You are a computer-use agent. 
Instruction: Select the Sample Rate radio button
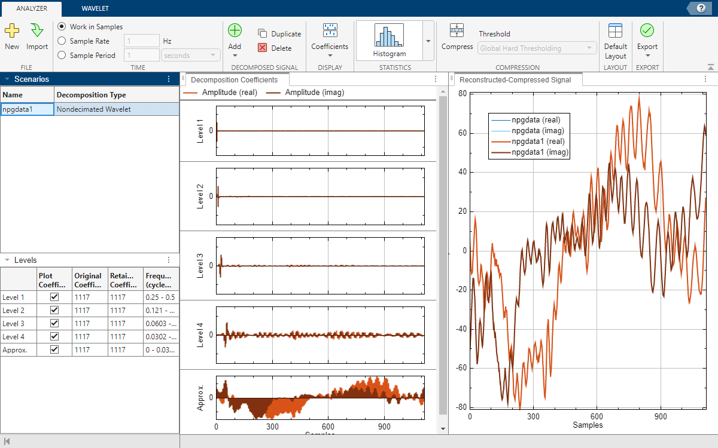62,41
